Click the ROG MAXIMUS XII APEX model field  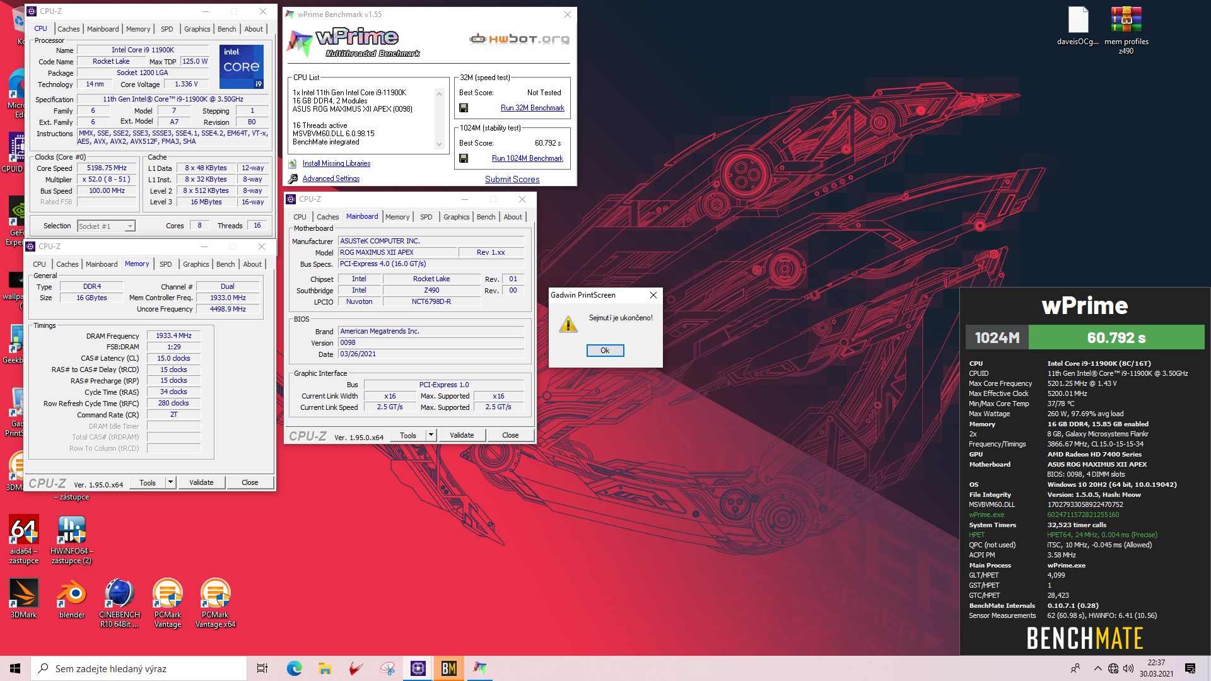(397, 252)
